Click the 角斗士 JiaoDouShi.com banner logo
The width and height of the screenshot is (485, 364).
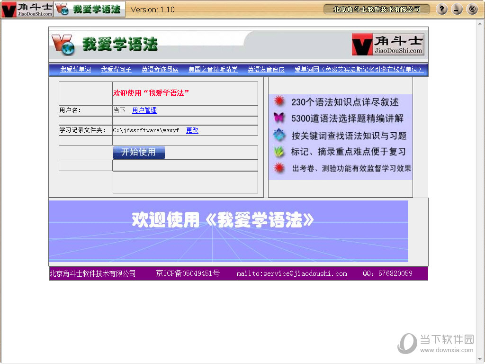click(x=388, y=45)
